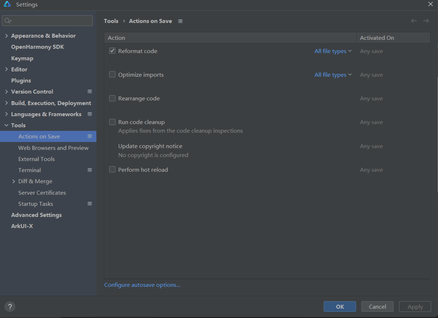Click the Apply button
Viewport: 438px width, 318px height.
pyautogui.click(x=415, y=307)
